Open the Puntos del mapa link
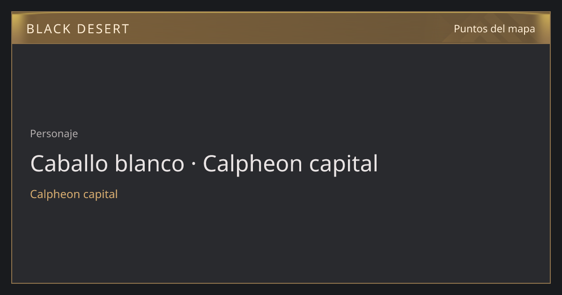 click(495, 29)
